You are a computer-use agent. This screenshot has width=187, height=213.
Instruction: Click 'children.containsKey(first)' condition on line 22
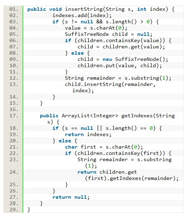tap(120, 153)
